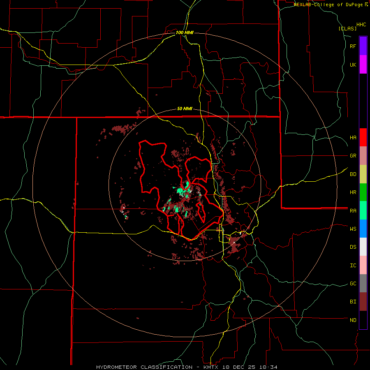This screenshot has width=370, height=370.
Task: Click the RA light-green legend swatch
Action: click(x=363, y=210)
